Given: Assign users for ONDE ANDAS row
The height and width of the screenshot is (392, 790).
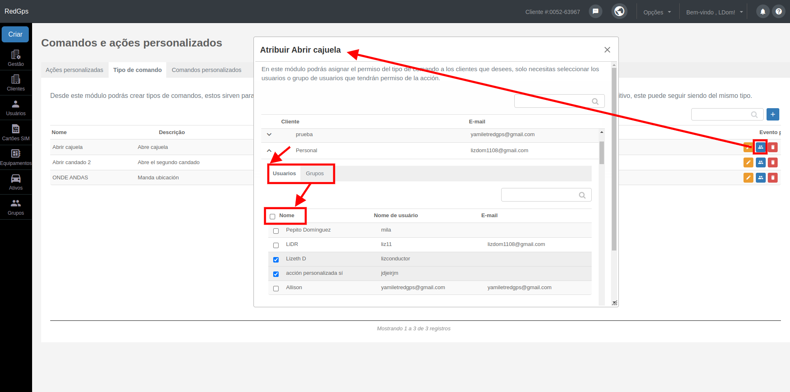Looking at the screenshot, I should click(x=761, y=178).
